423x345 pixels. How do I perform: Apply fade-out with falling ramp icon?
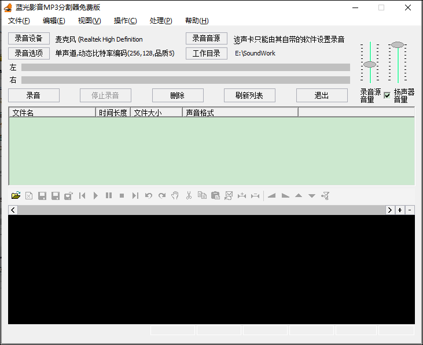tap(285, 196)
